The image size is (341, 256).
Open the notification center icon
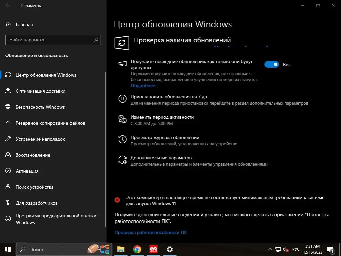tap(330, 249)
